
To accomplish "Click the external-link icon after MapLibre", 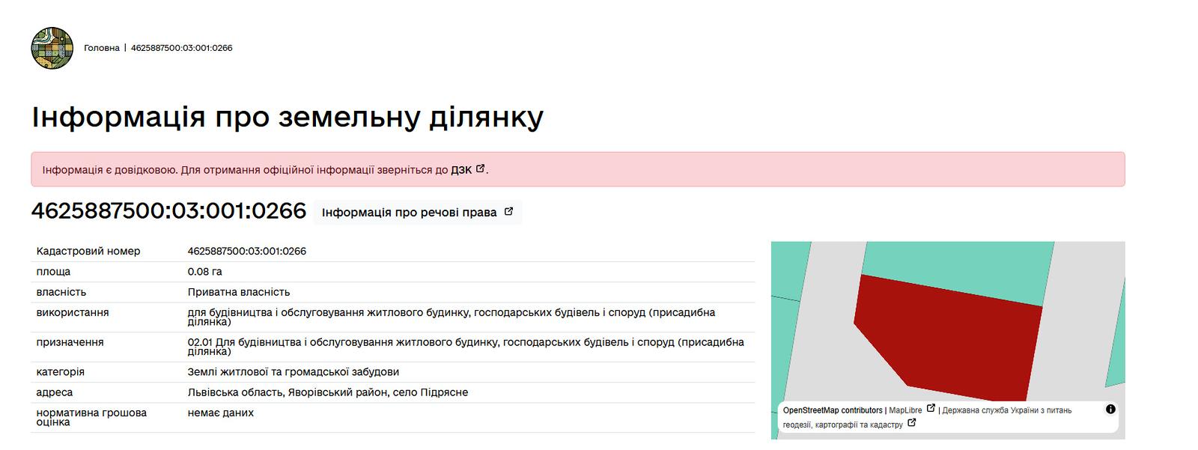I will coord(931,409).
